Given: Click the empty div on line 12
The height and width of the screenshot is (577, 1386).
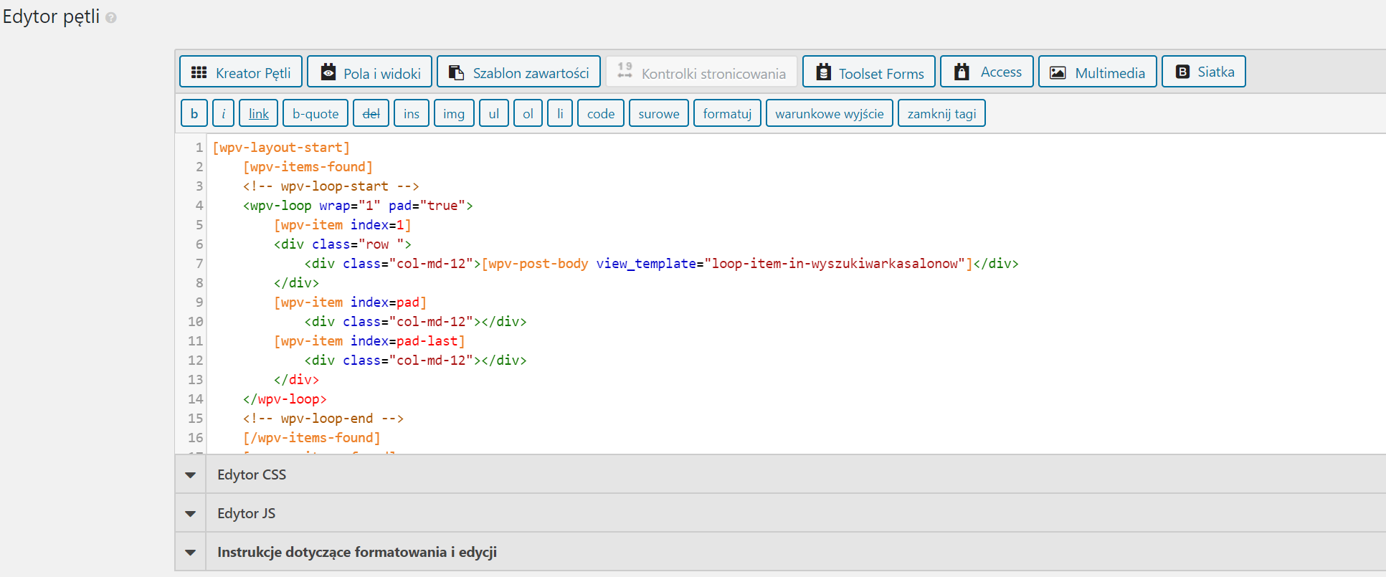Looking at the screenshot, I should click(x=416, y=361).
